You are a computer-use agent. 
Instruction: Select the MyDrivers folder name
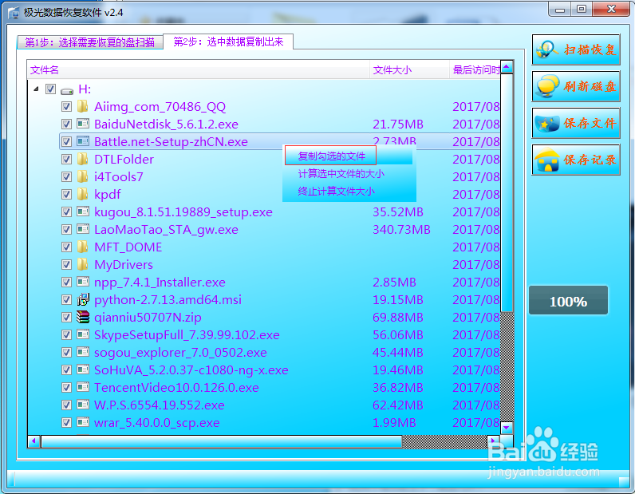[124, 265]
